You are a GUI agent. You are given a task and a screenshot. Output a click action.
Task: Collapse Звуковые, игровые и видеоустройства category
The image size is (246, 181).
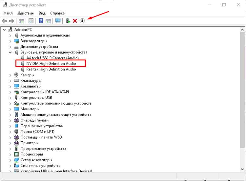(10, 52)
